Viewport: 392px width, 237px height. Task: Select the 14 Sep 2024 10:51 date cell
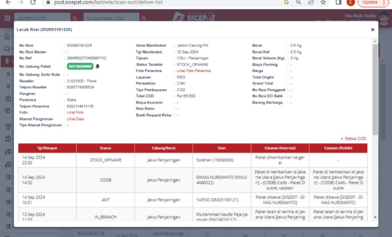(x=47, y=200)
